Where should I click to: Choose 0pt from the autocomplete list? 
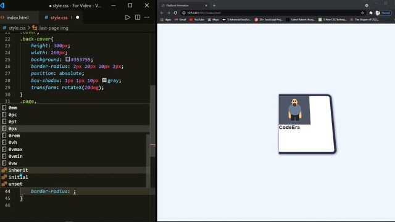pos(75,121)
